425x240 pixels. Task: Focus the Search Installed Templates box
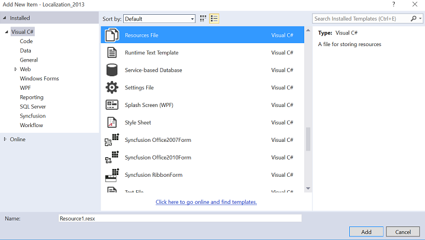pos(361,19)
